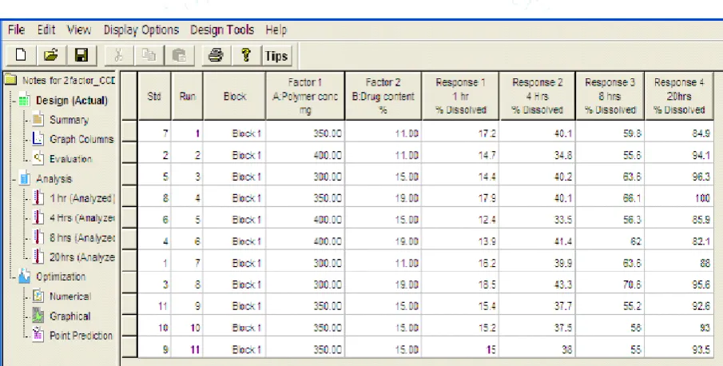Image resolution: width=723 pixels, height=366 pixels.
Task: Open the Evaluation tree node
Action: pos(70,158)
